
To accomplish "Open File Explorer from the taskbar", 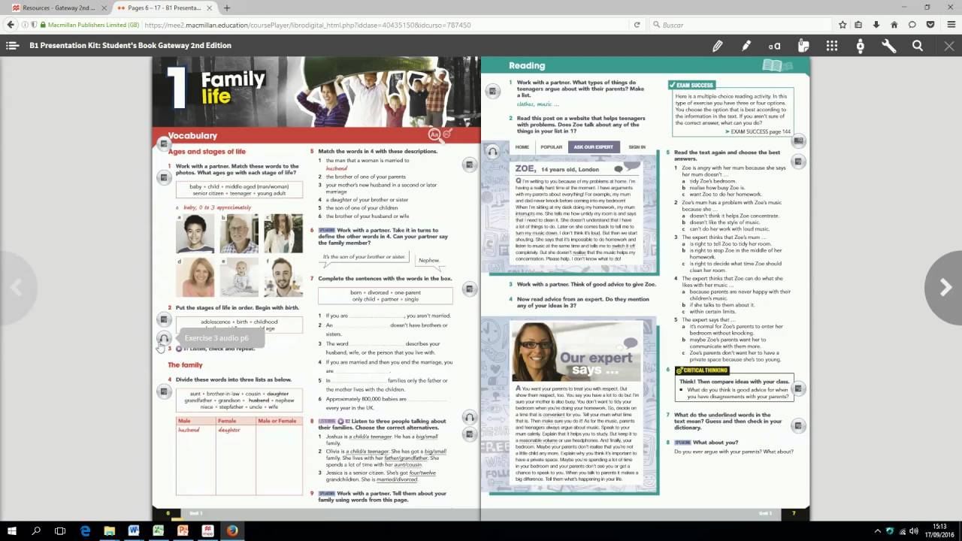I will pyautogui.click(x=110, y=530).
